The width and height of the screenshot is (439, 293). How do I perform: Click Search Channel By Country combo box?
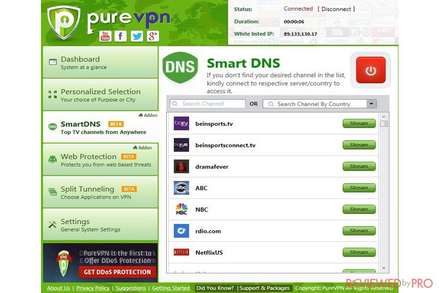pyautogui.click(x=319, y=104)
